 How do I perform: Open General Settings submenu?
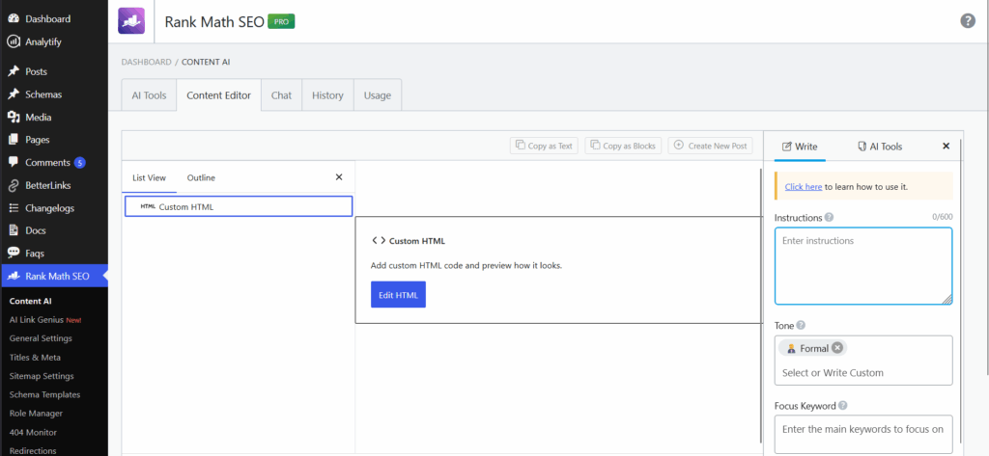(41, 338)
